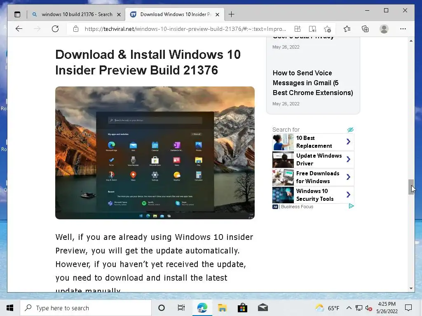Open the Mail app from the taskbar
The height and width of the screenshot is (316, 422).
coord(263,308)
